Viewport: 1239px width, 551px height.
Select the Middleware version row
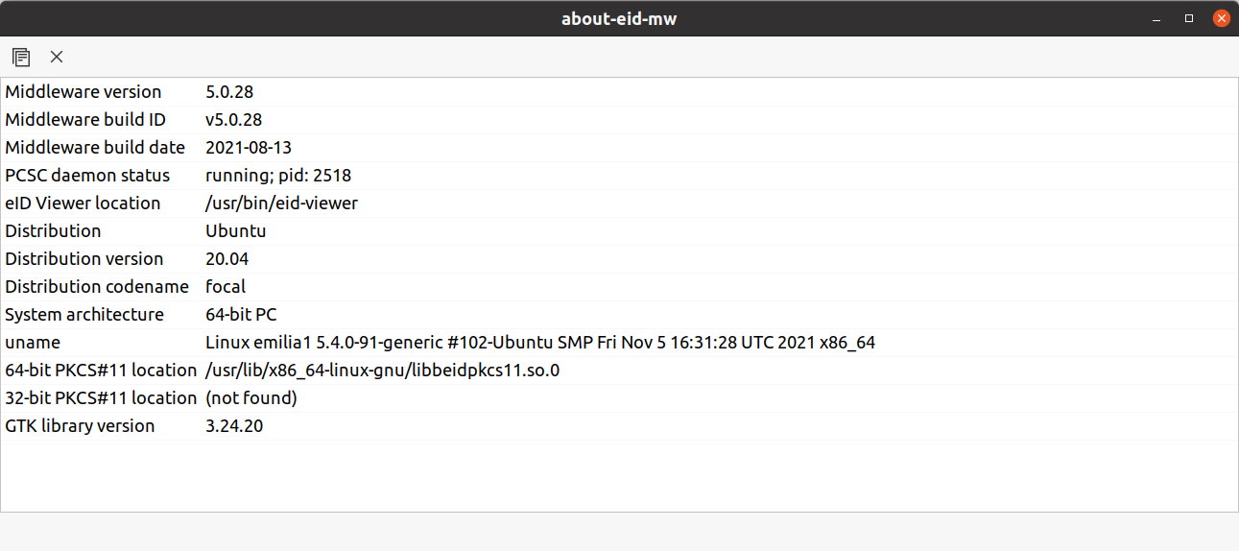(x=619, y=92)
